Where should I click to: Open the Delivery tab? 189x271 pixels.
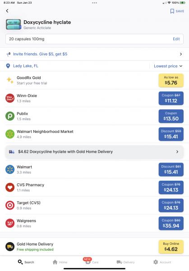pos(125,262)
